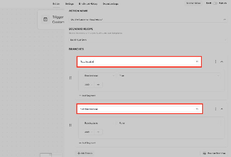Click the drag handle beside Not Rescheduled branch condition

click(71, 125)
